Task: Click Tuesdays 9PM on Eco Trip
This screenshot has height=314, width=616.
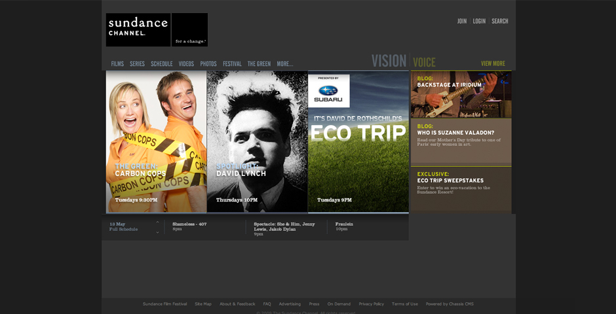Action: [334, 200]
